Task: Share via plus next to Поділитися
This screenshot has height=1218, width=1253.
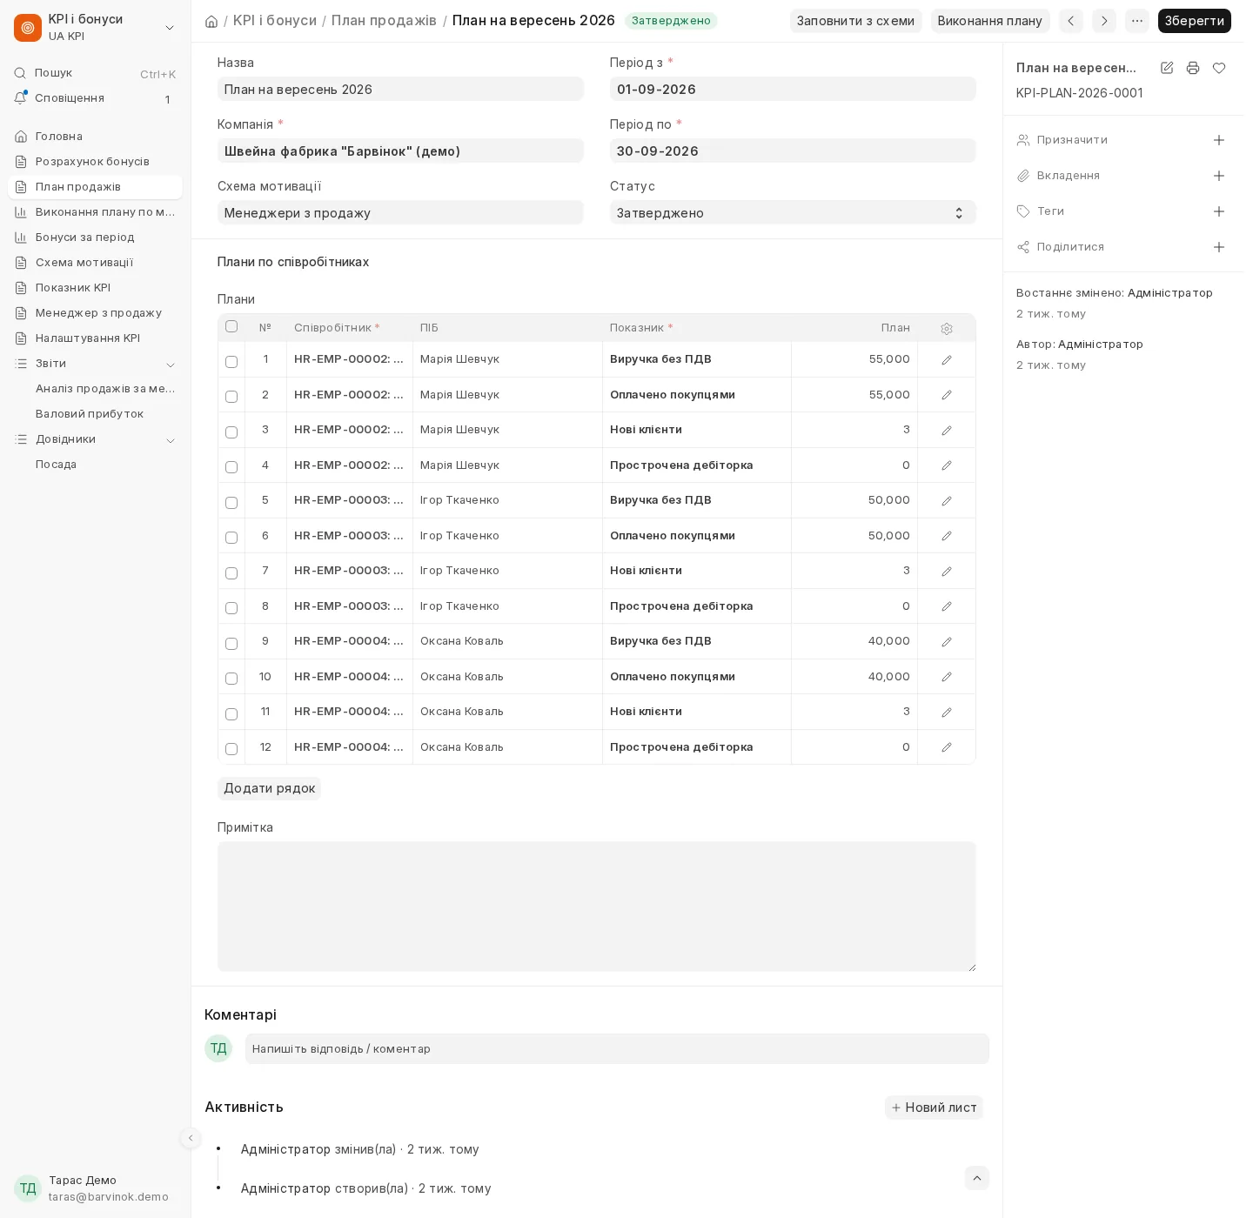Action: (1219, 247)
